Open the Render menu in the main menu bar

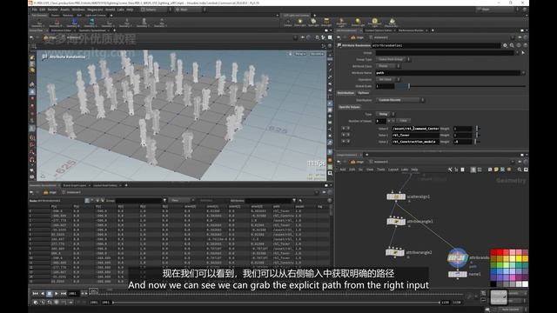point(52,10)
